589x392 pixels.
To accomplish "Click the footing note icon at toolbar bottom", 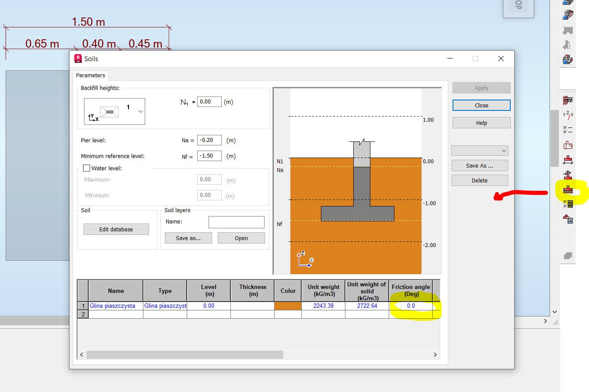I will tap(567, 219).
